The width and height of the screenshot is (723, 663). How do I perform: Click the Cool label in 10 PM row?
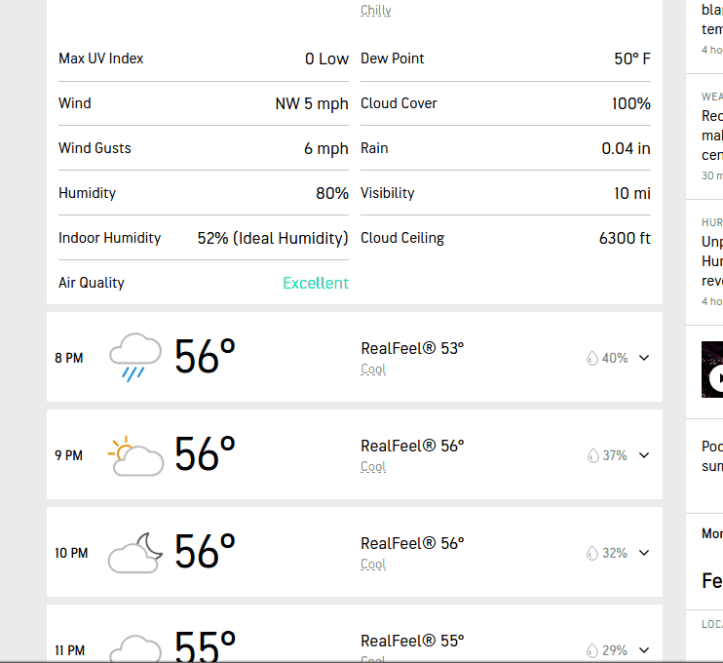pyautogui.click(x=373, y=564)
